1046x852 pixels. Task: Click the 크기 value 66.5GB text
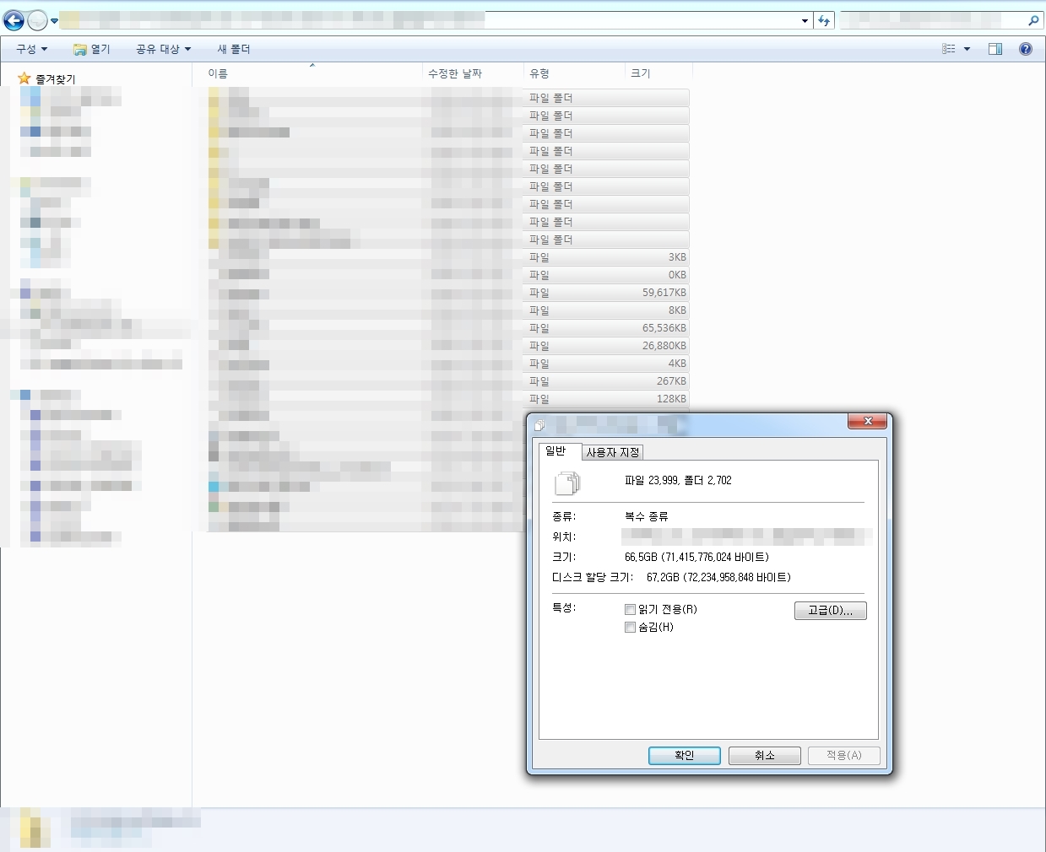(696, 557)
